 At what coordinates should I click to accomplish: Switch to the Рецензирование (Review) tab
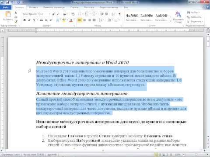(109, 7)
